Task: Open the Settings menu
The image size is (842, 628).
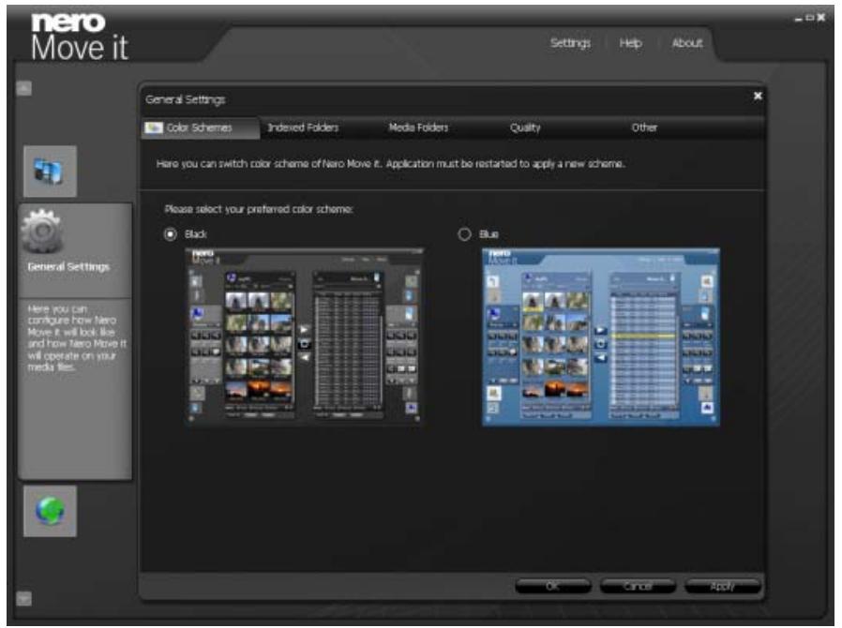Action: [x=570, y=43]
